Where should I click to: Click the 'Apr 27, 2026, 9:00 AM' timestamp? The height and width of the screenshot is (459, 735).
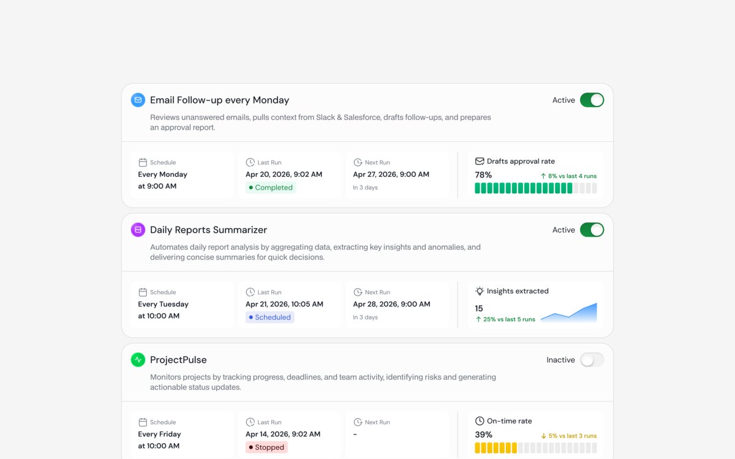click(391, 174)
